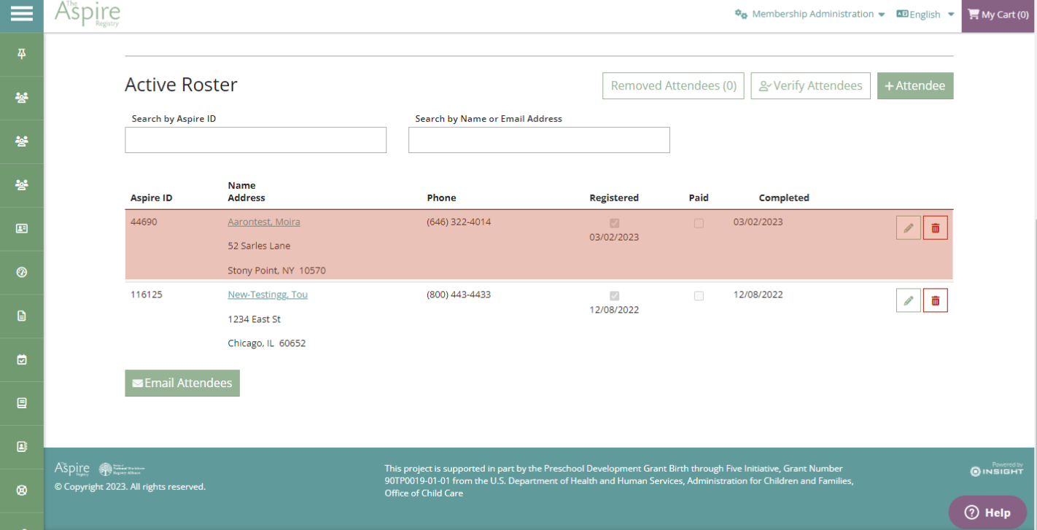Delete attendee Aarontest, Moira with trash icon
The height and width of the screenshot is (530, 1037).
tap(935, 228)
